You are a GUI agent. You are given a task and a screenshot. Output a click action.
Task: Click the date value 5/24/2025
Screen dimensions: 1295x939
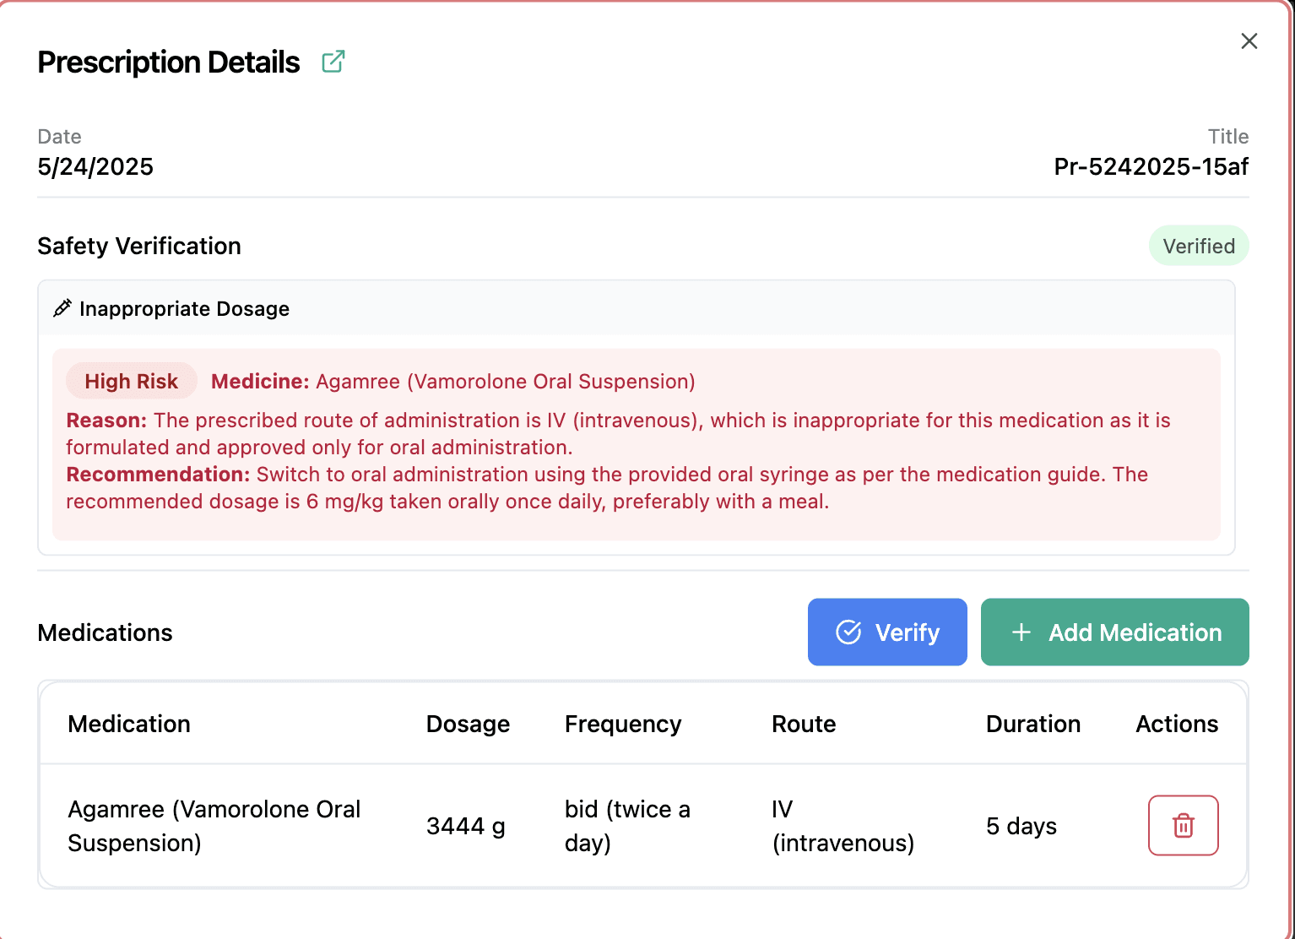[x=95, y=166]
